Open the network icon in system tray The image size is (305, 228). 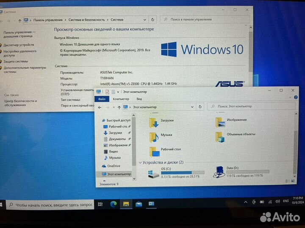click(x=270, y=202)
